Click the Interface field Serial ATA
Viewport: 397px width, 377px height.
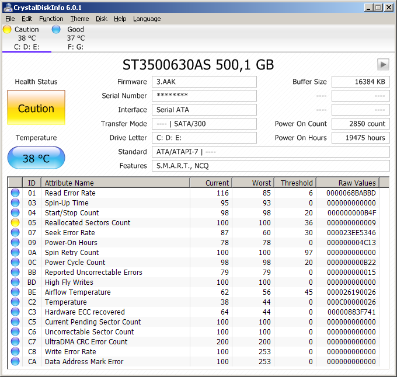coord(204,110)
